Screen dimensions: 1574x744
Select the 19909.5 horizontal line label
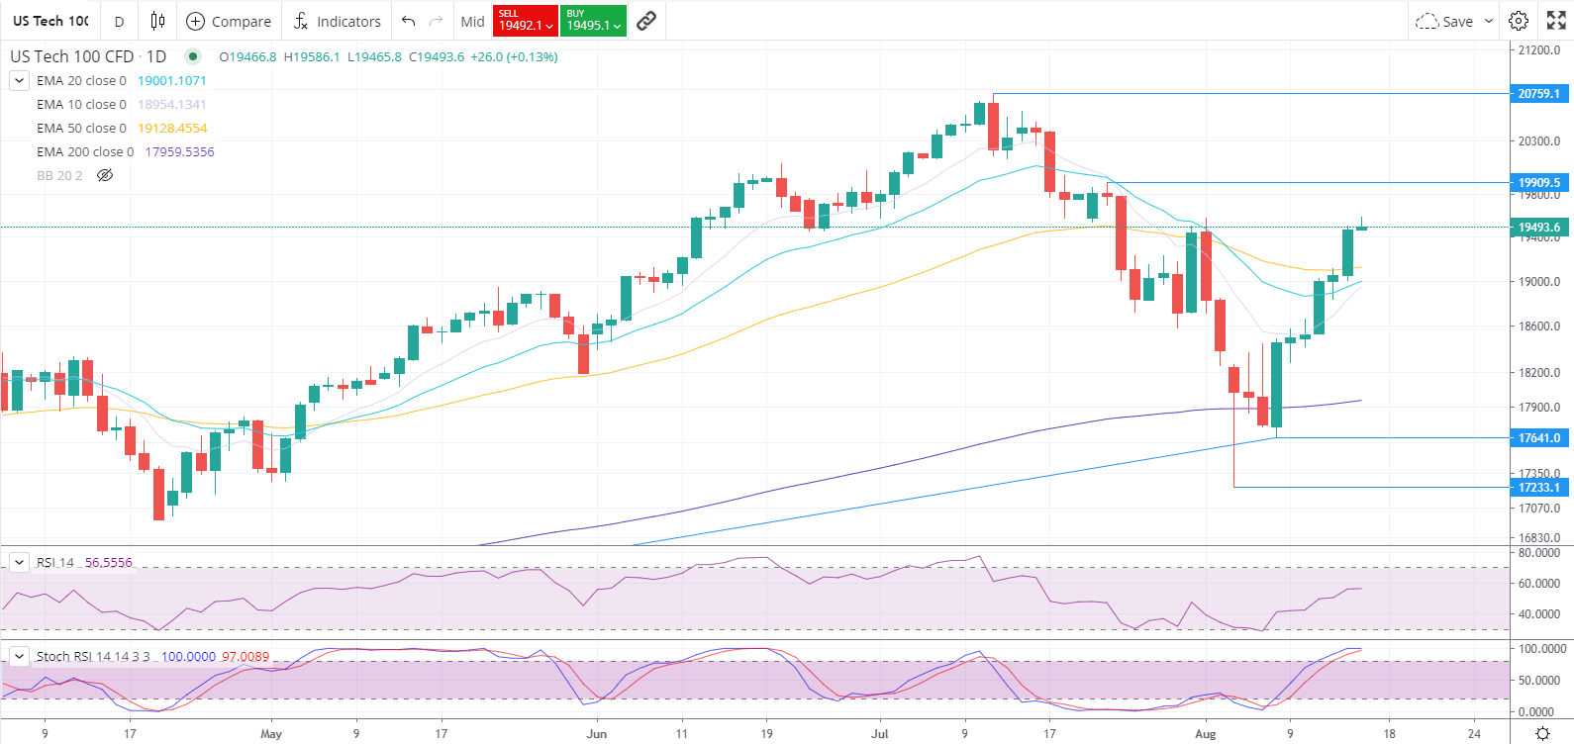(1538, 182)
